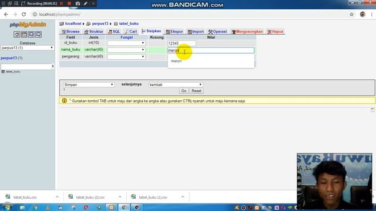Expand options arrow for tabel_buku (1).csv download
The height and width of the screenshot is (211, 376).
point(183,197)
